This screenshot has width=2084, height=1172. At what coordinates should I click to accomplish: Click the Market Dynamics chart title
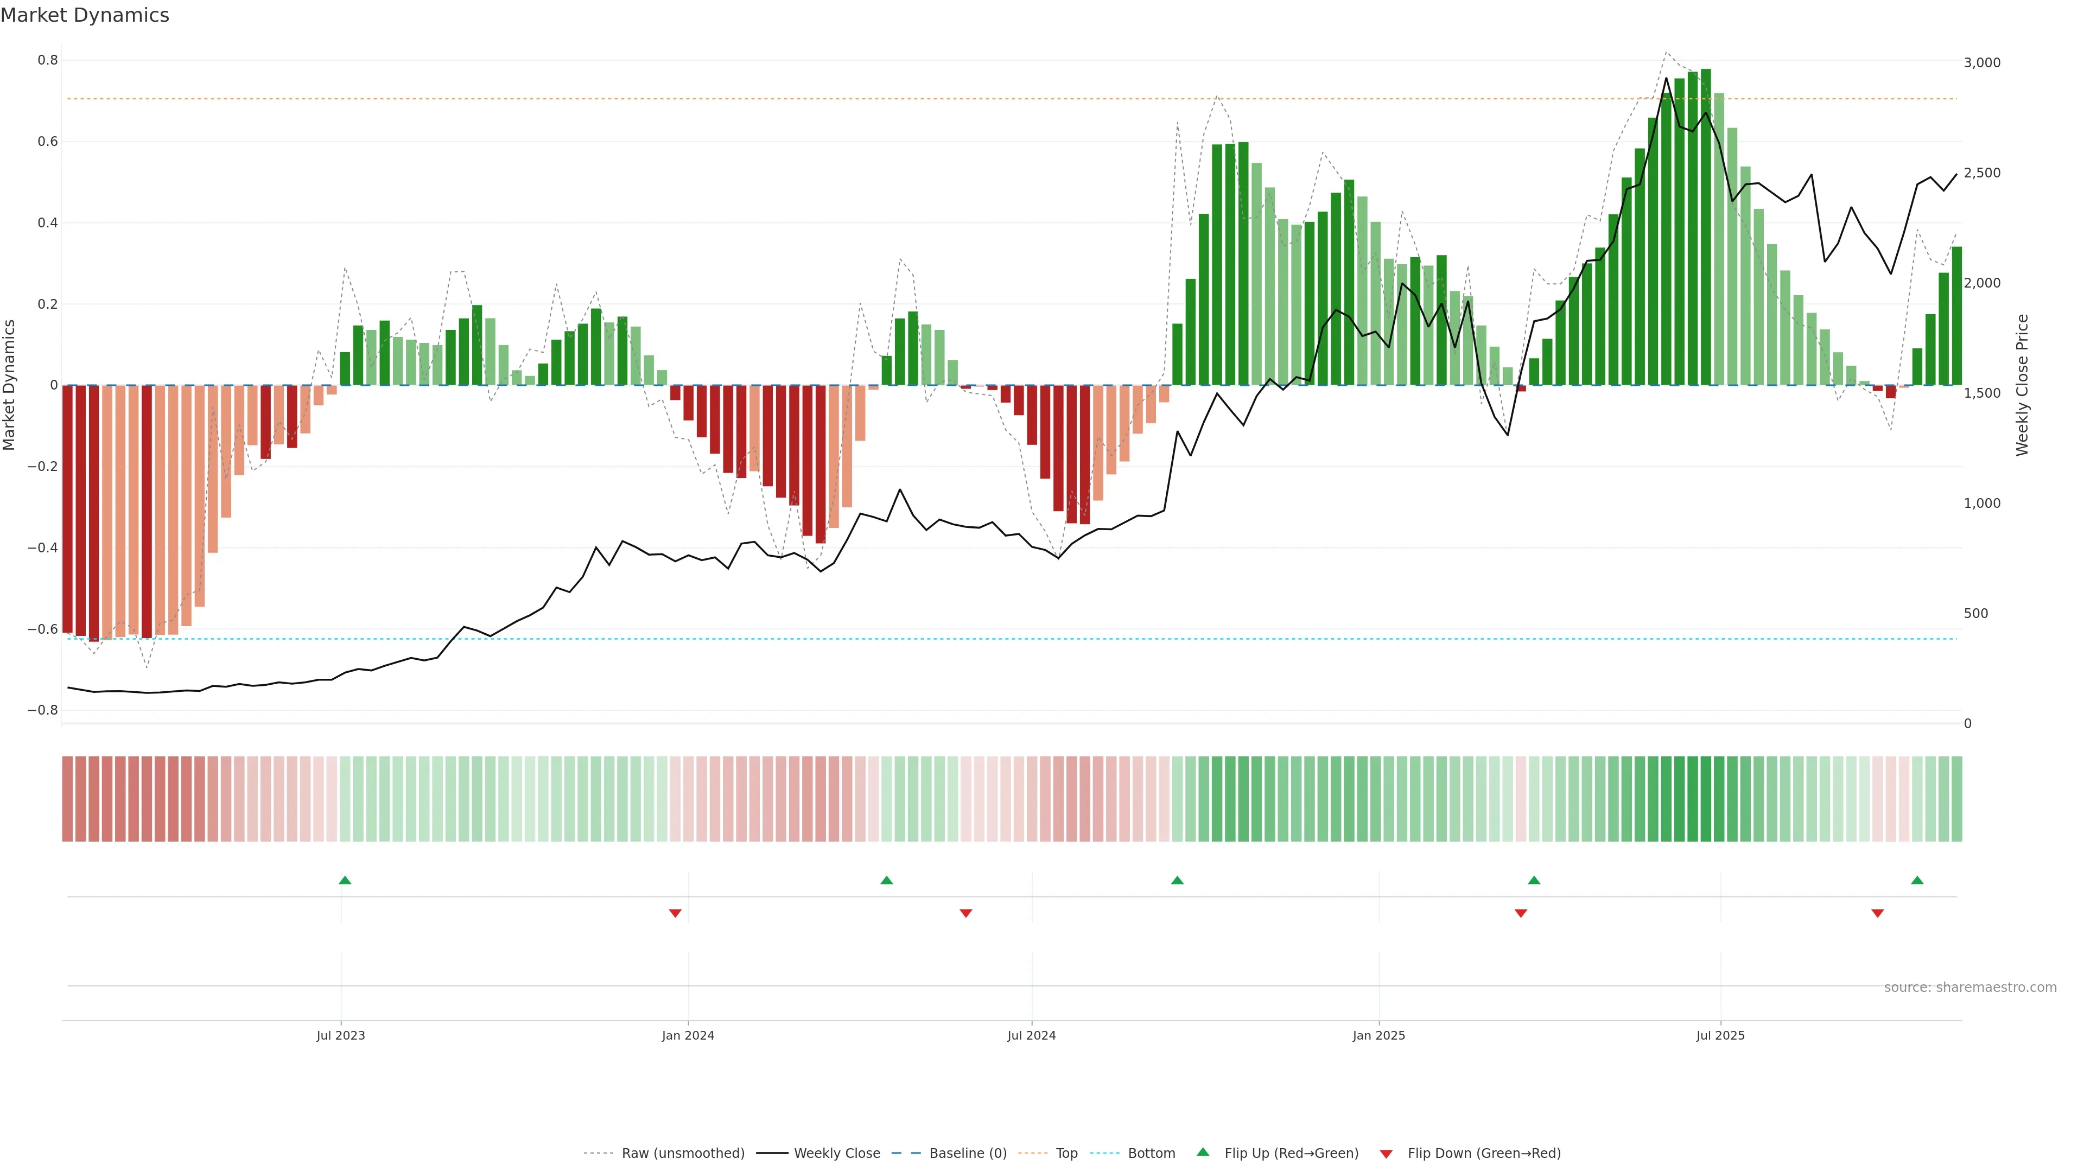[85, 15]
